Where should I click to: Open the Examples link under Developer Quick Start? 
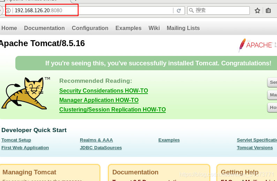click(169, 140)
